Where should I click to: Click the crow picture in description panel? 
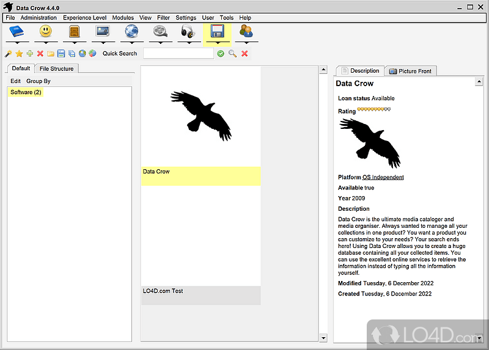(x=370, y=143)
